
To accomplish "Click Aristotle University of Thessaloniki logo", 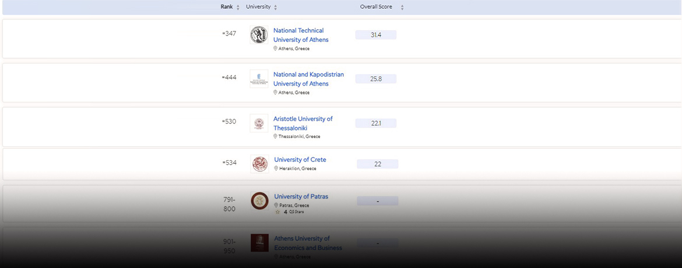I will pos(259,123).
